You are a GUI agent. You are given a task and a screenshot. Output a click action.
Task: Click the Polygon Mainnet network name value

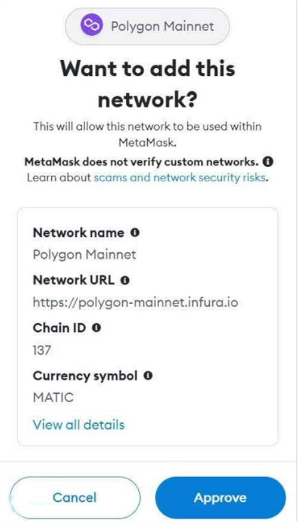tap(85, 255)
